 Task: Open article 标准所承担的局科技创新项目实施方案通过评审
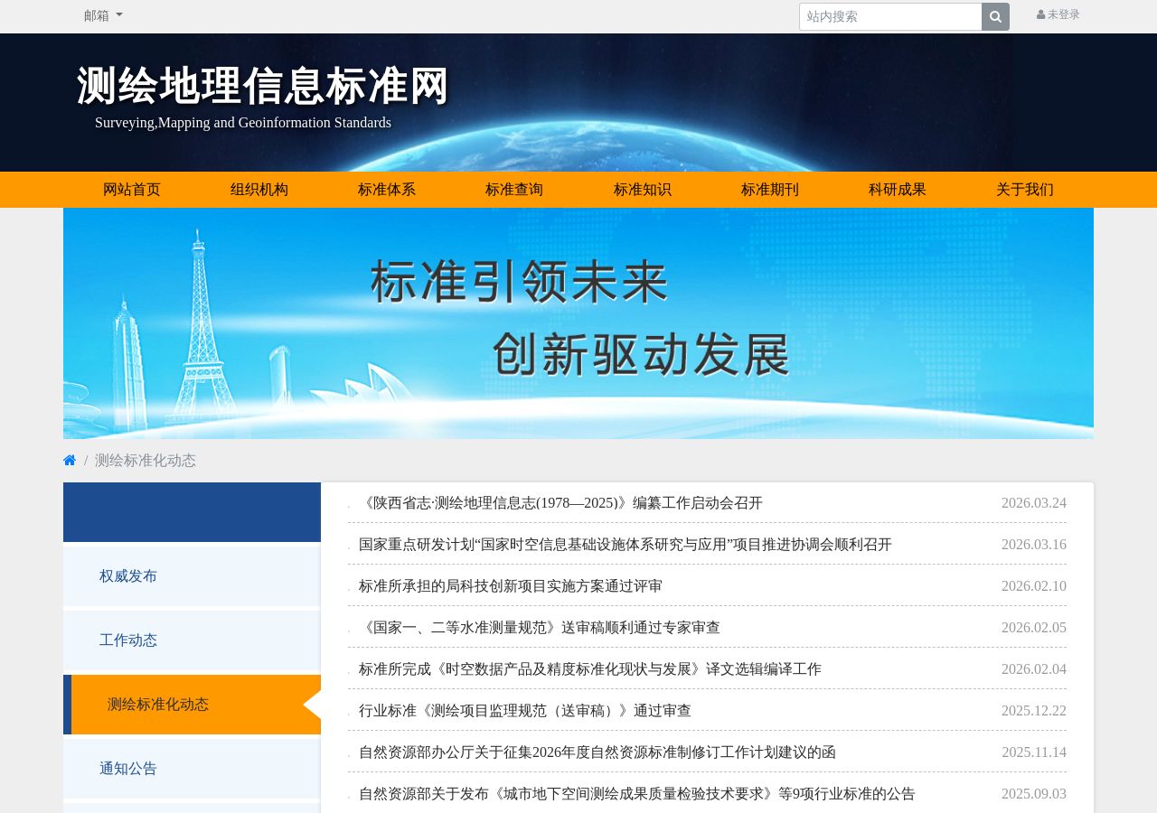(x=511, y=586)
